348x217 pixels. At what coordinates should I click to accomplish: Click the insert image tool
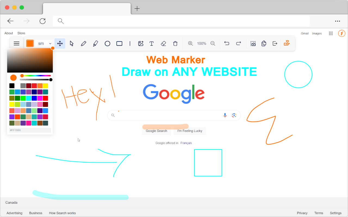pos(141,43)
